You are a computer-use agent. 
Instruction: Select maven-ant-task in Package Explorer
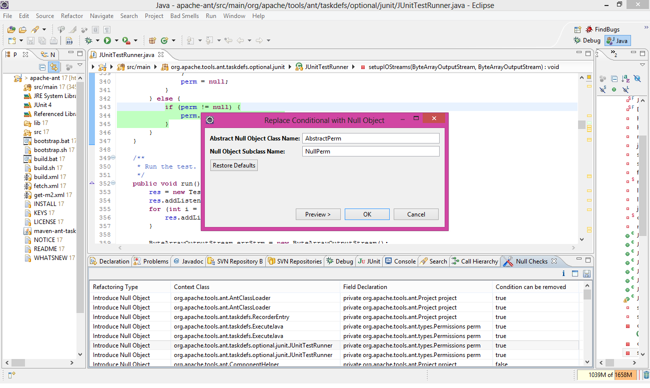click(x=50, y=231)
